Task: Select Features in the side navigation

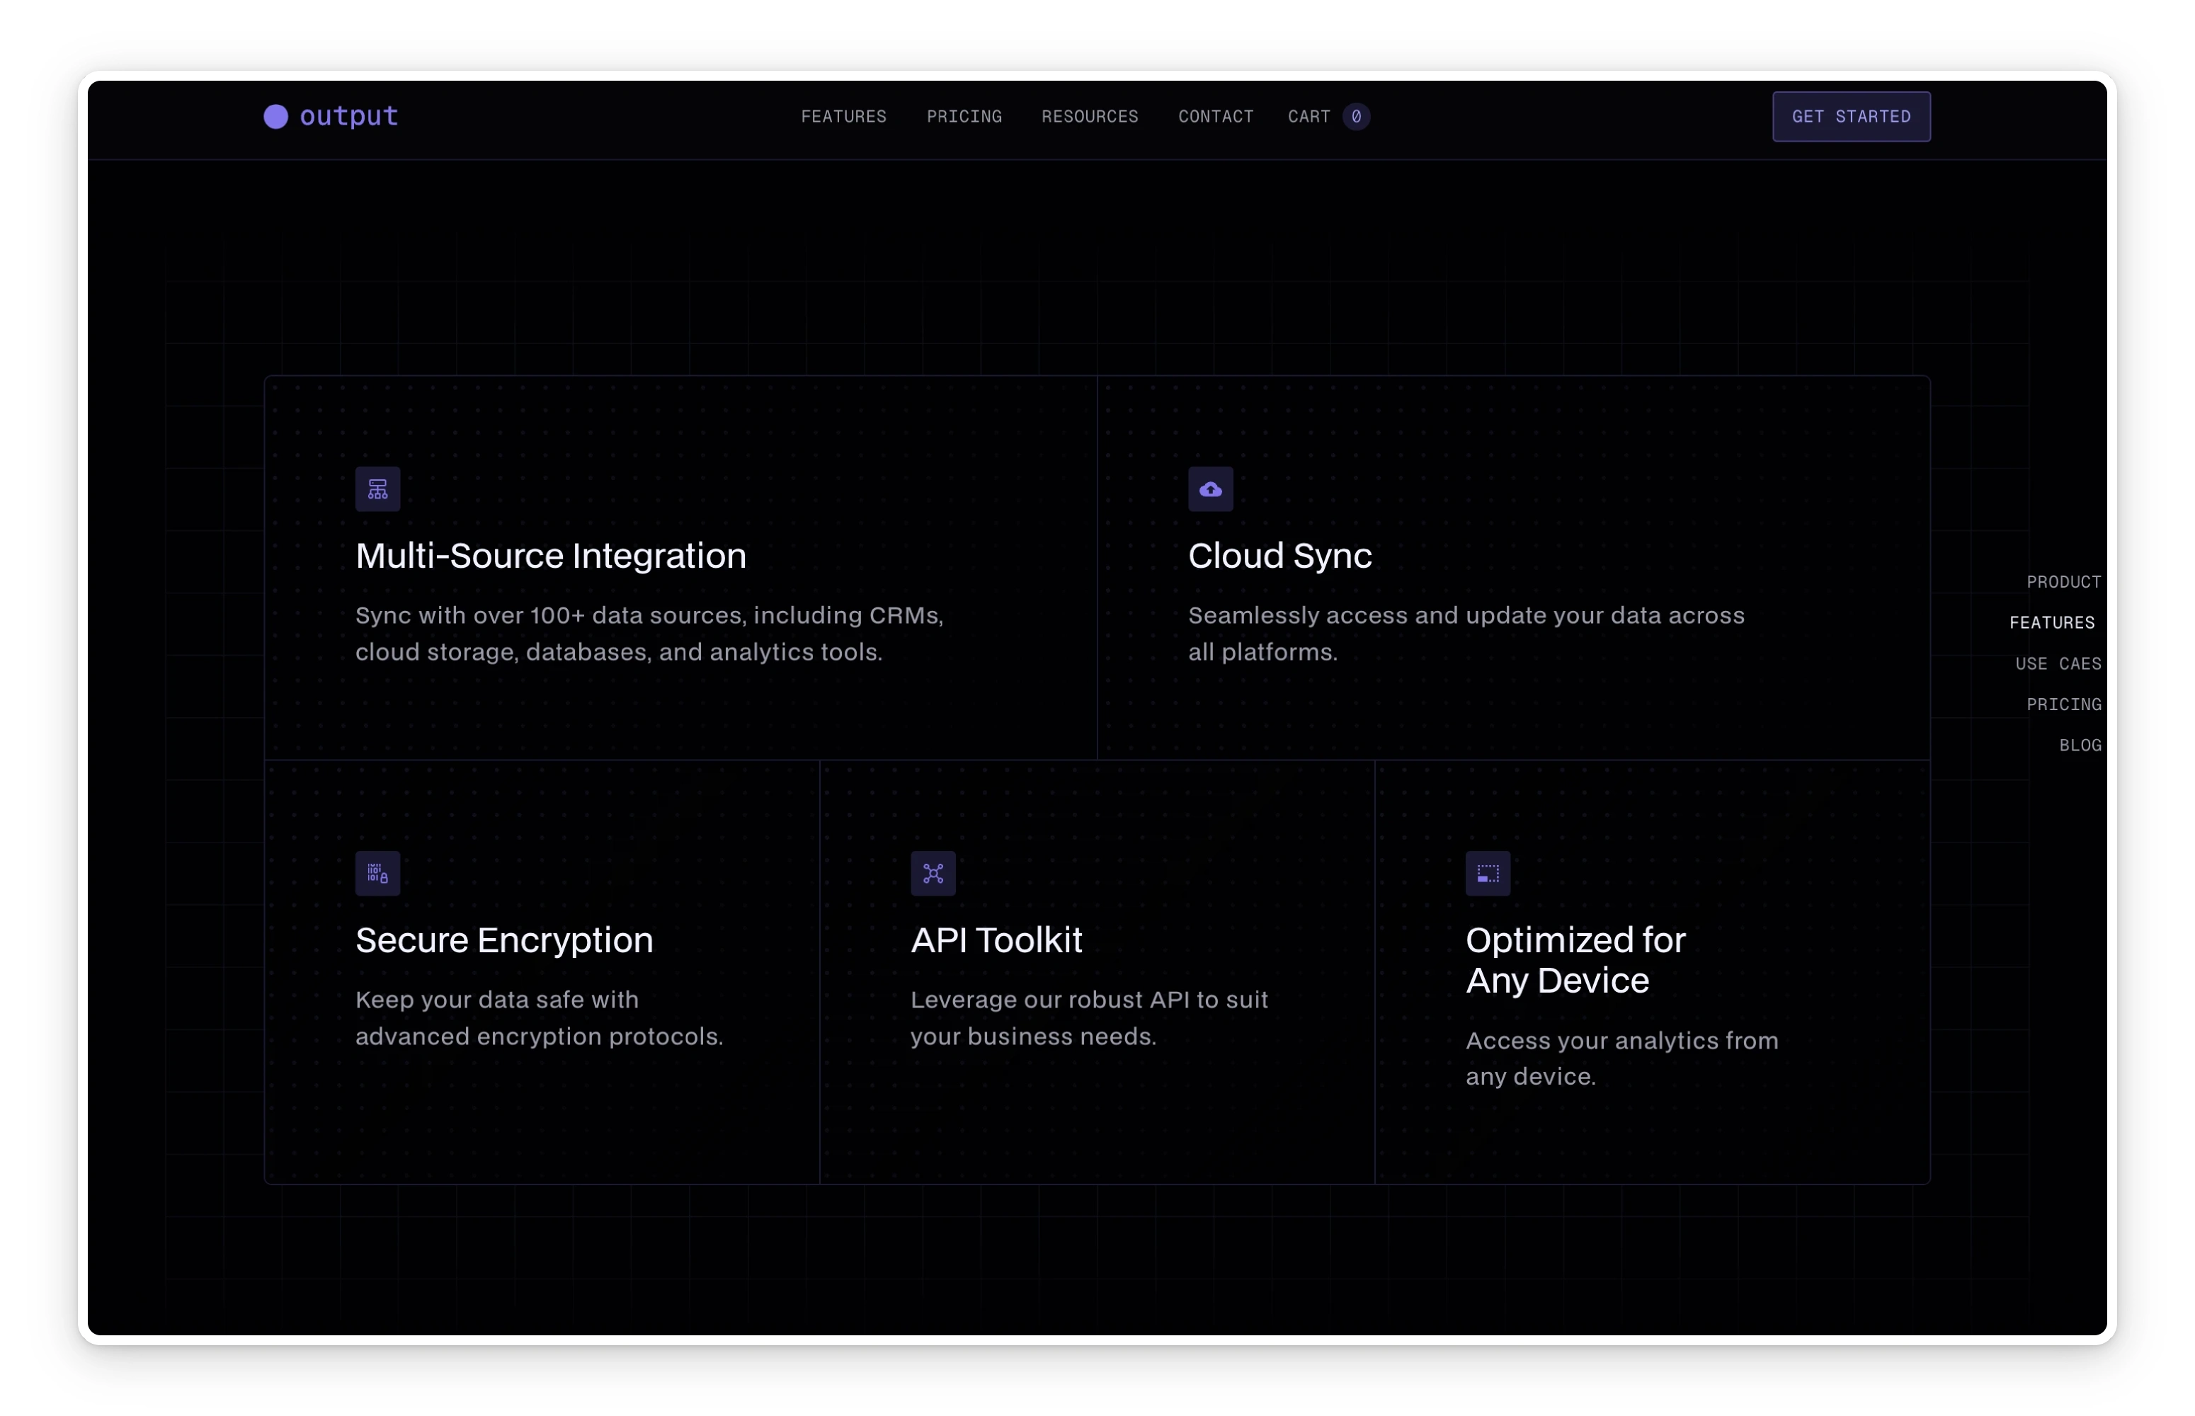Action: pos(2051,622)
